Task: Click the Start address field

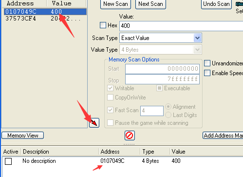Action: click(162, 69)
